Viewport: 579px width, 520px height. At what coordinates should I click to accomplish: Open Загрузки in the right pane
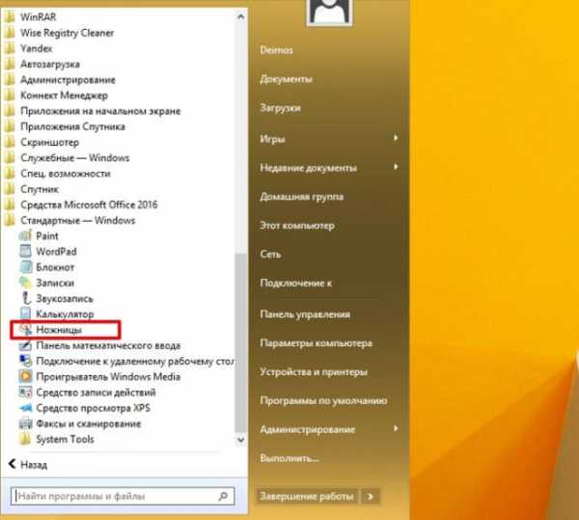[x=280, y=108]
